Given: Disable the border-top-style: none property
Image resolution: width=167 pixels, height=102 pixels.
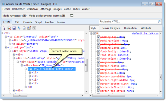Looking at the screenshot, I should click(x=99, y=91).
